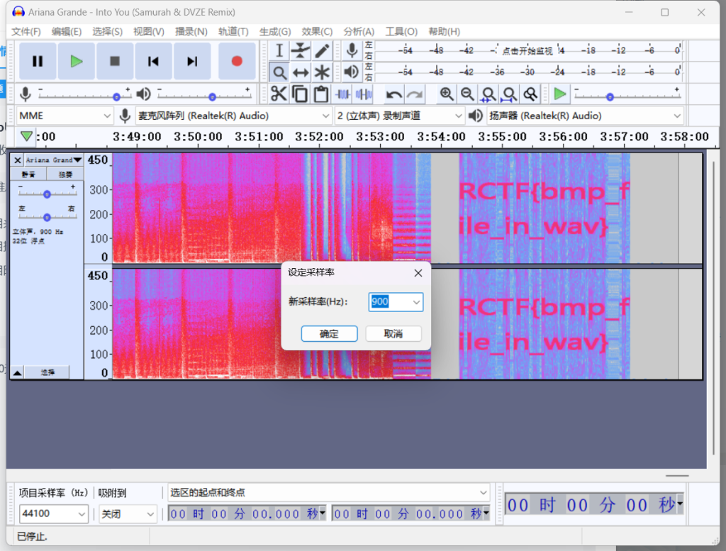Select the Time Shift tool
The height and width of the screenshot is (551, 726).
[301, 72]
